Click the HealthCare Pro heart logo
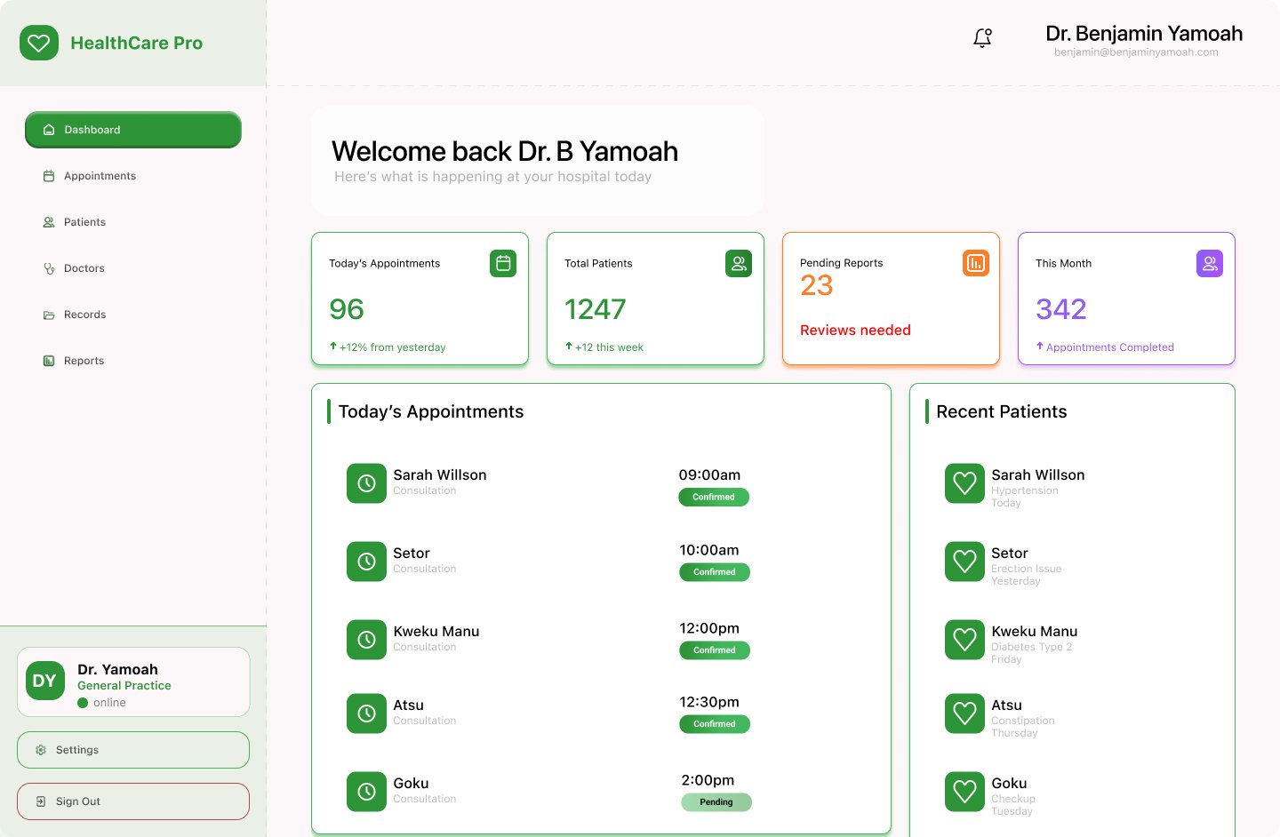Image resolution: width=1280 pixels, height=837 pixels. (39, 43)
